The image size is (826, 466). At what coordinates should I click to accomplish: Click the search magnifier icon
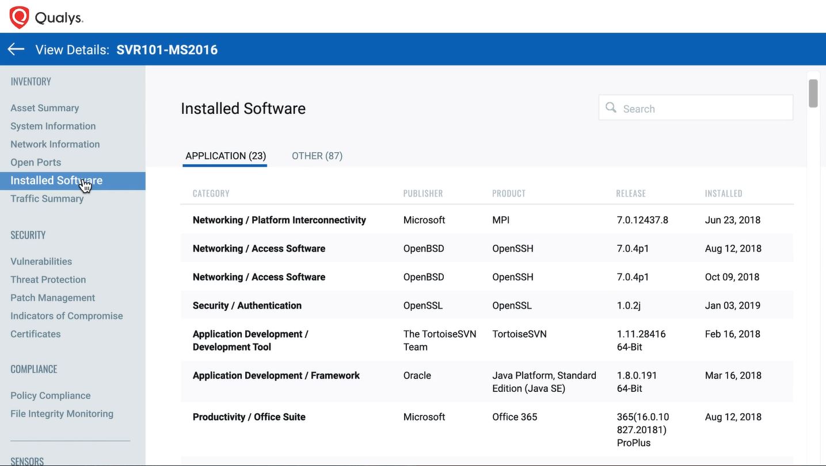coord(611,108)
